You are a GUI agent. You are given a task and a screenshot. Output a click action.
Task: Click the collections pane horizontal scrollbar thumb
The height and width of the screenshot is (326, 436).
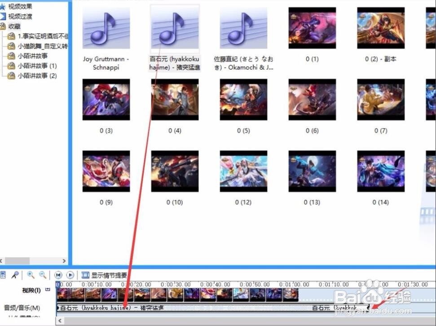click(x=17, y=260)
